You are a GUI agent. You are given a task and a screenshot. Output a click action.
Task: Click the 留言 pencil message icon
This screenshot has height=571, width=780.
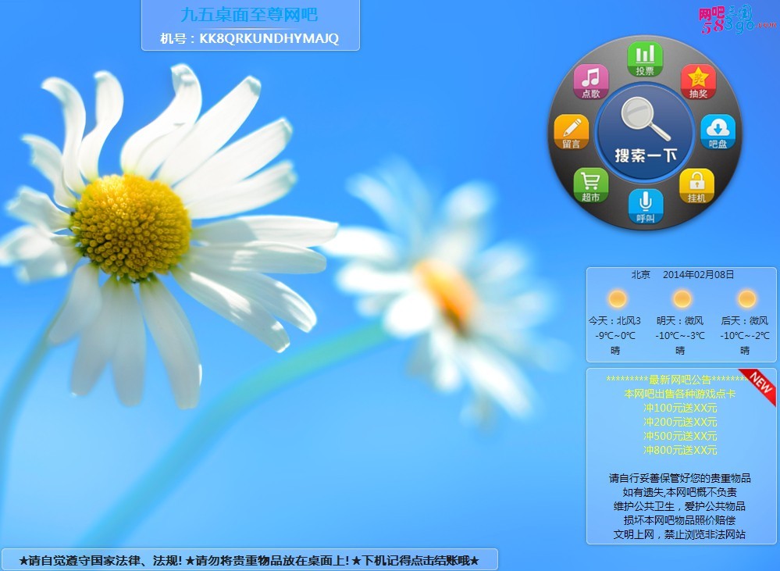coord(572,131)
